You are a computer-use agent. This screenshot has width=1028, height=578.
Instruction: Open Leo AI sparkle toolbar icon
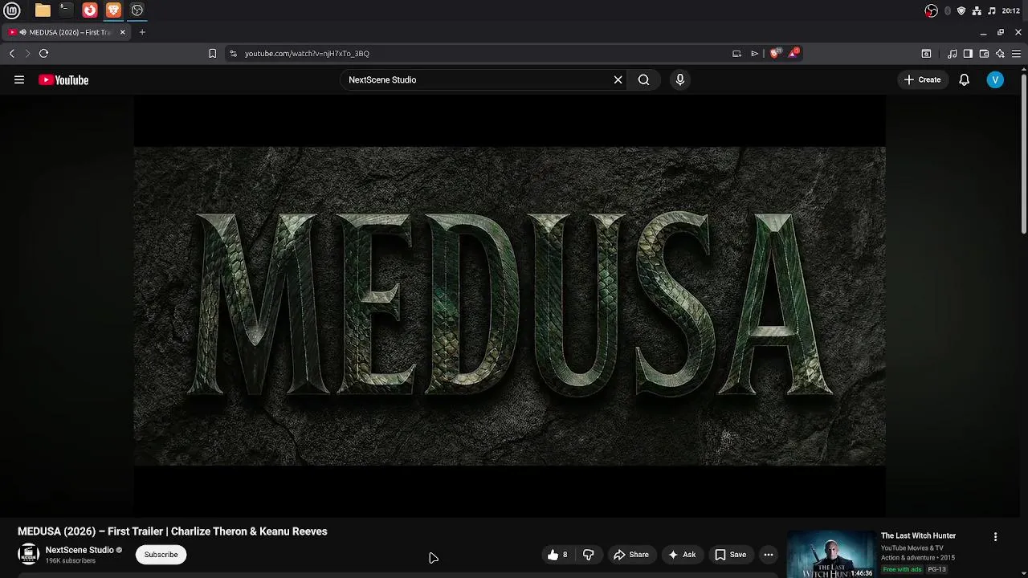tap(1000, 53)
